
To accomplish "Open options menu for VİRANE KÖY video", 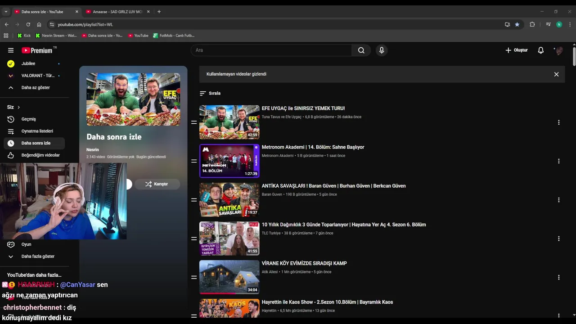I will pos(558,277).
